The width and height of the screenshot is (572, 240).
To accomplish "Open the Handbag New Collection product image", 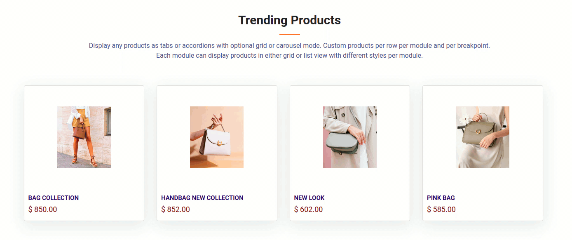I will (x=217, y=137).
